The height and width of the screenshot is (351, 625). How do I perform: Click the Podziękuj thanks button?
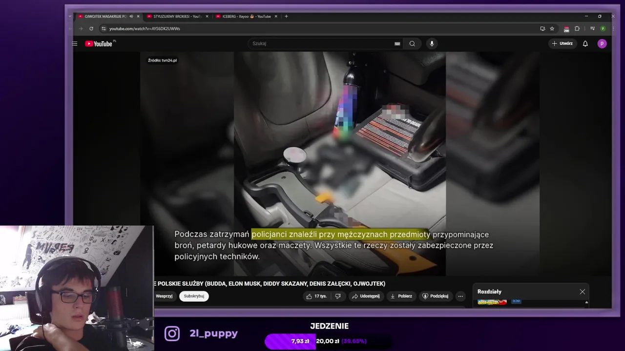click(435, 296)
